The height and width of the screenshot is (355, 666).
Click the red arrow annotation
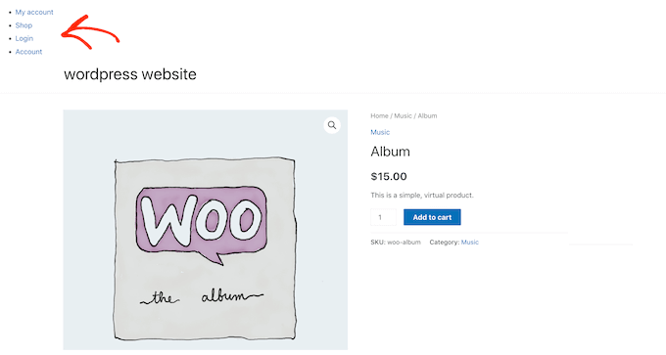(x=90, y=32)
